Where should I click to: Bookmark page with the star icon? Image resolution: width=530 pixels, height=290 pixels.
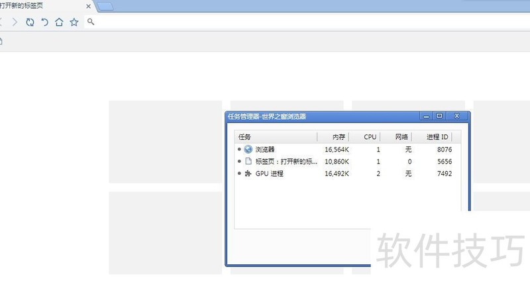click(x=74, y=22)
